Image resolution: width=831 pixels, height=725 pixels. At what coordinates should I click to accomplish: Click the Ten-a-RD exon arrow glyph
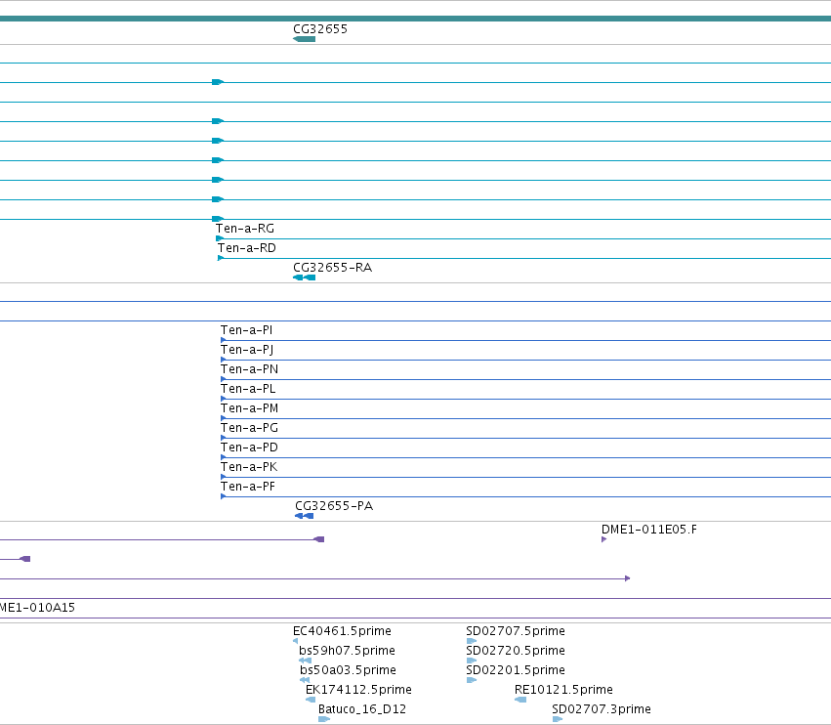click(x=221, y=258)
